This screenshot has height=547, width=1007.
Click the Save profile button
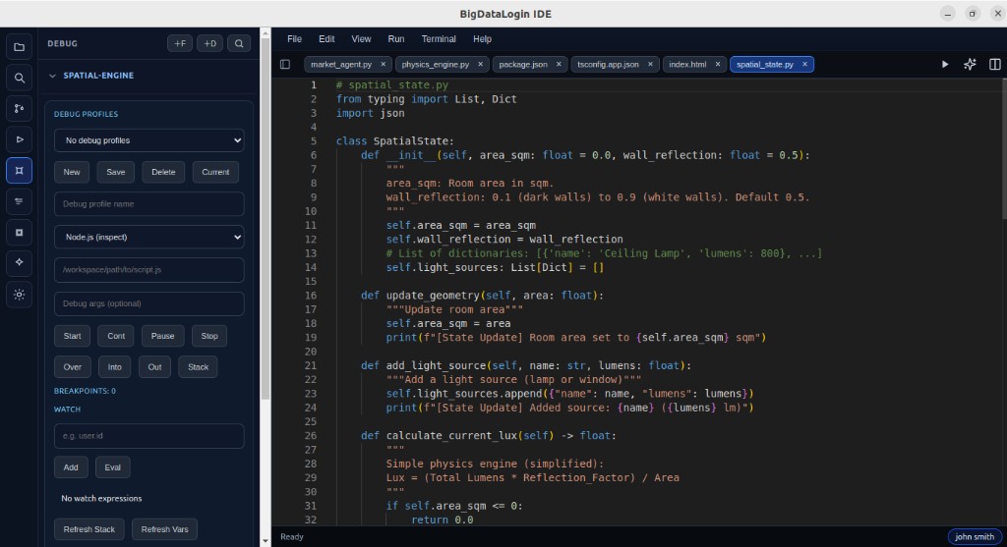(116, 172)
